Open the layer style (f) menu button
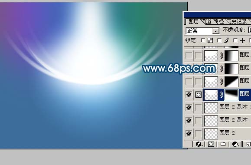The image size is (251, 165). pyautogui.click(x=199, y=144)
